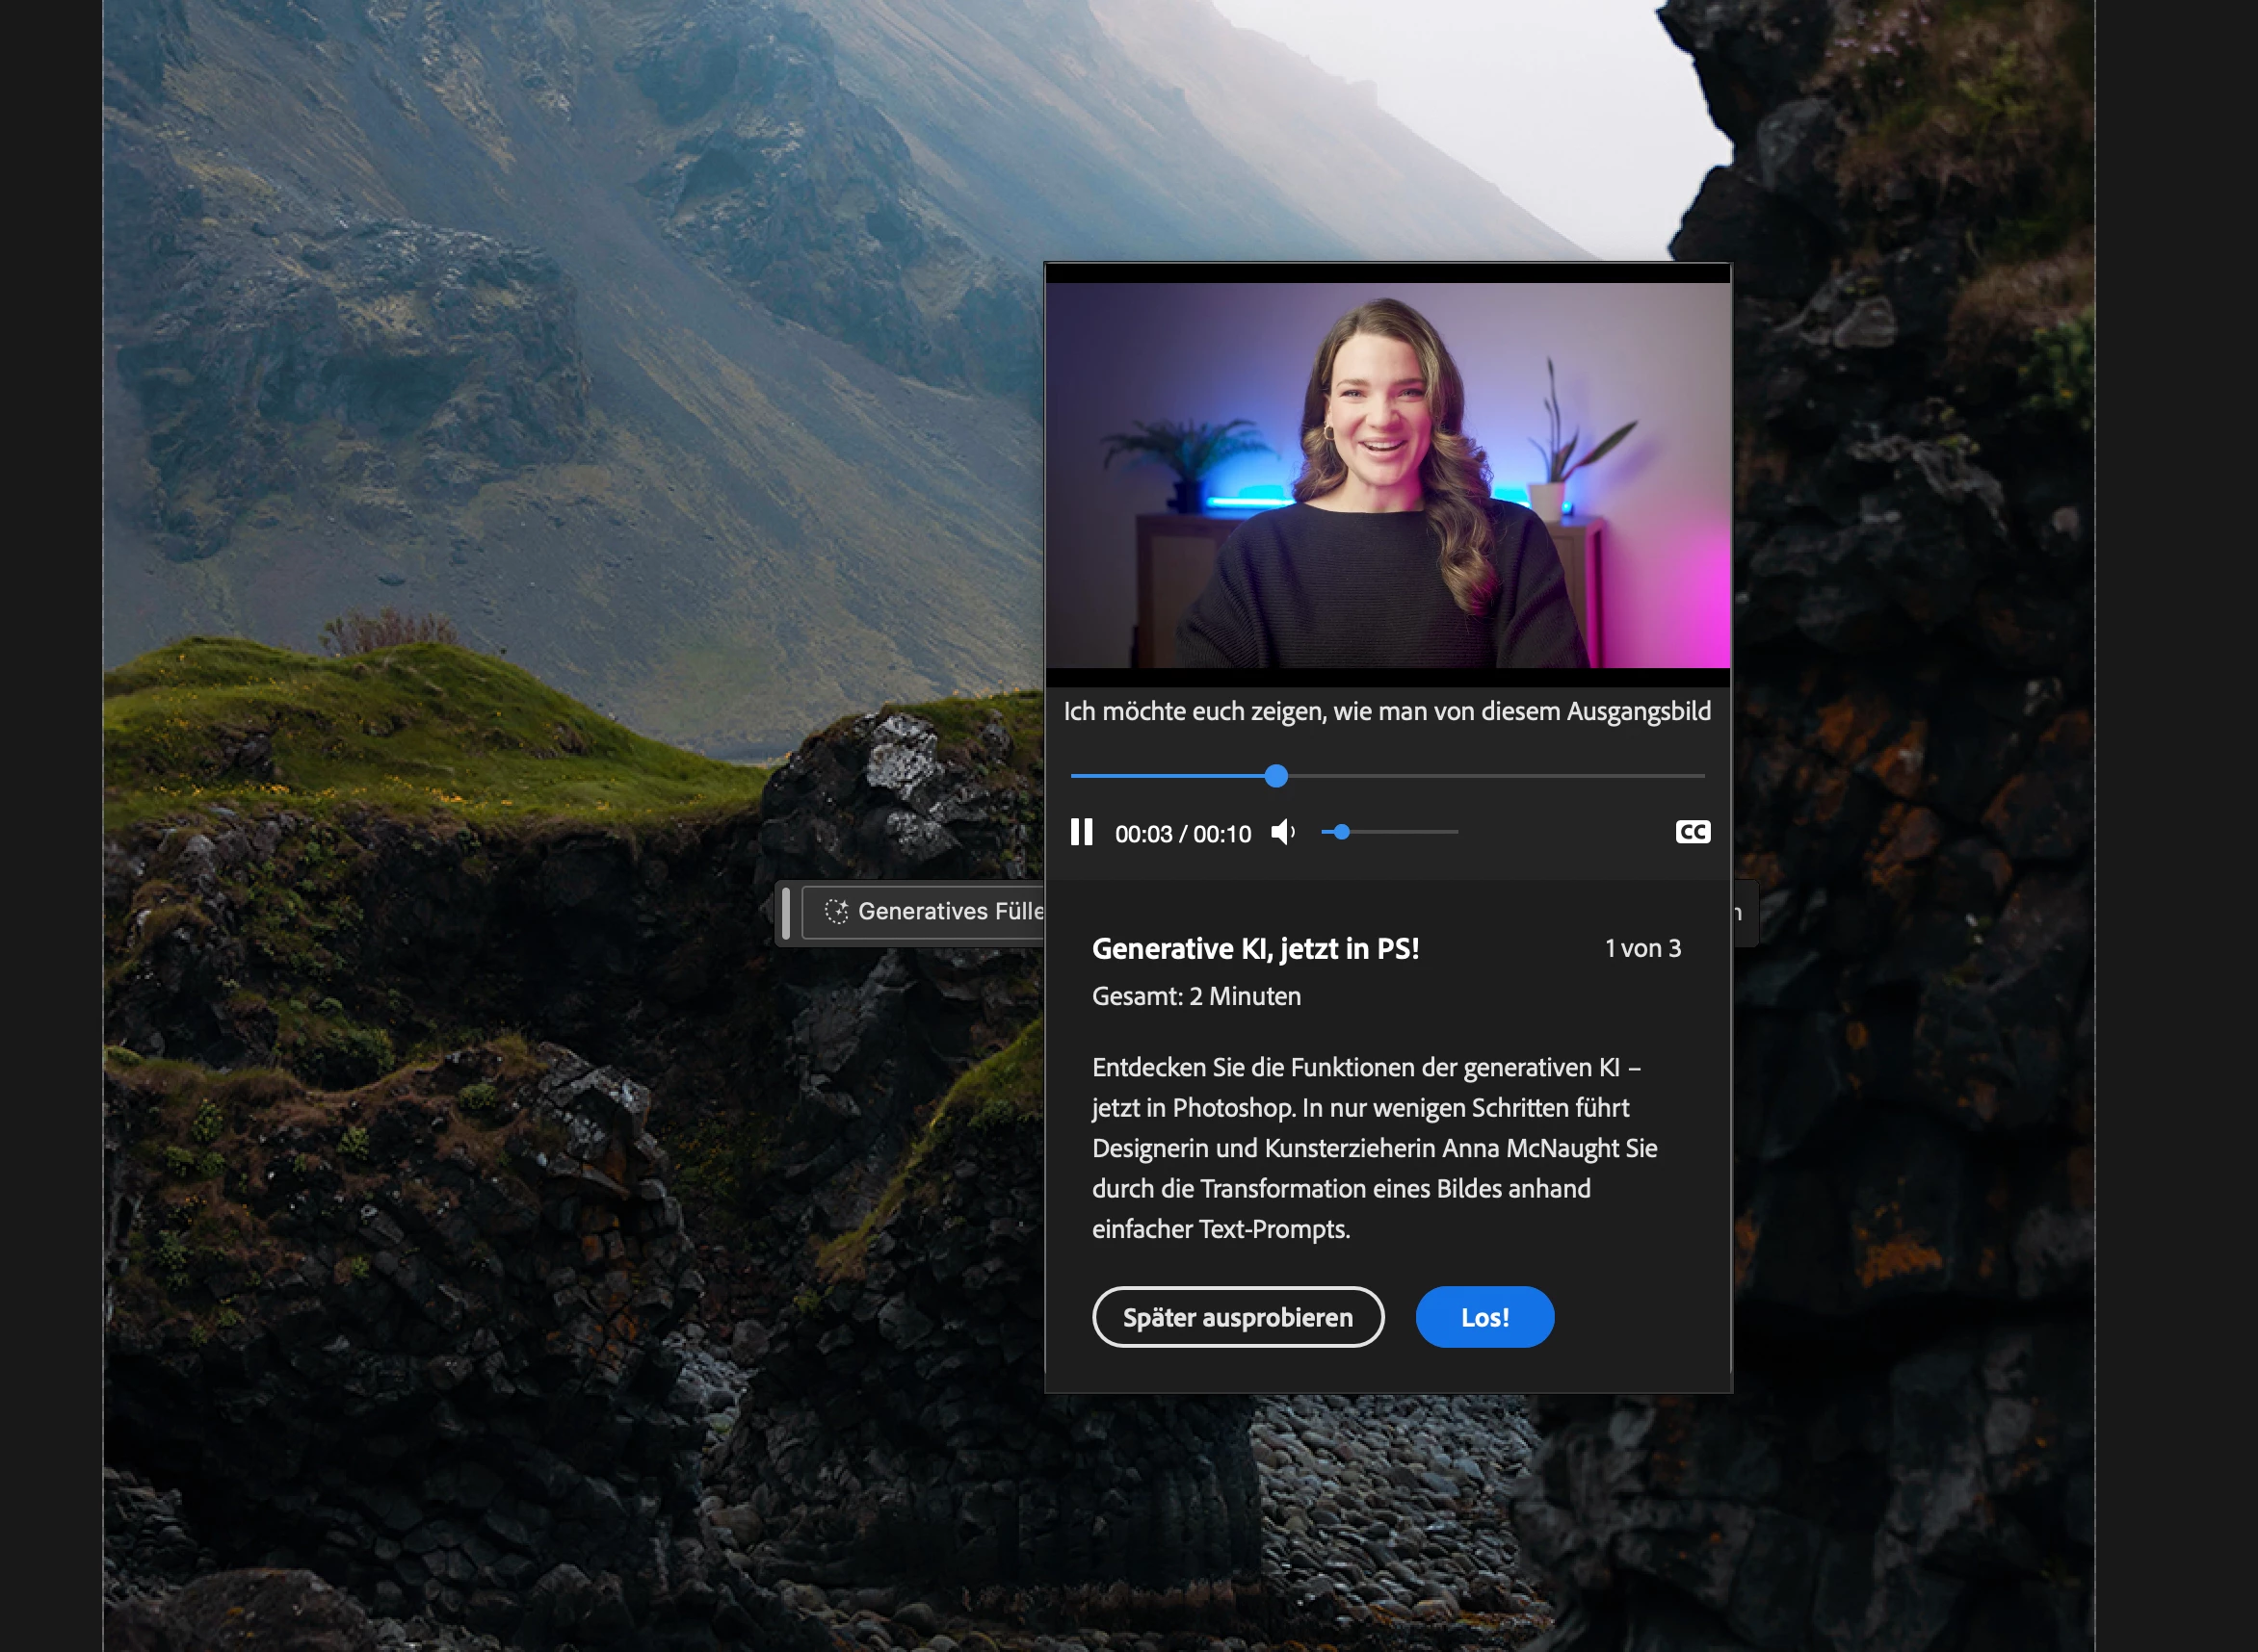Click the volume slider knob

pyautogui.click(x=1342, y=832)
